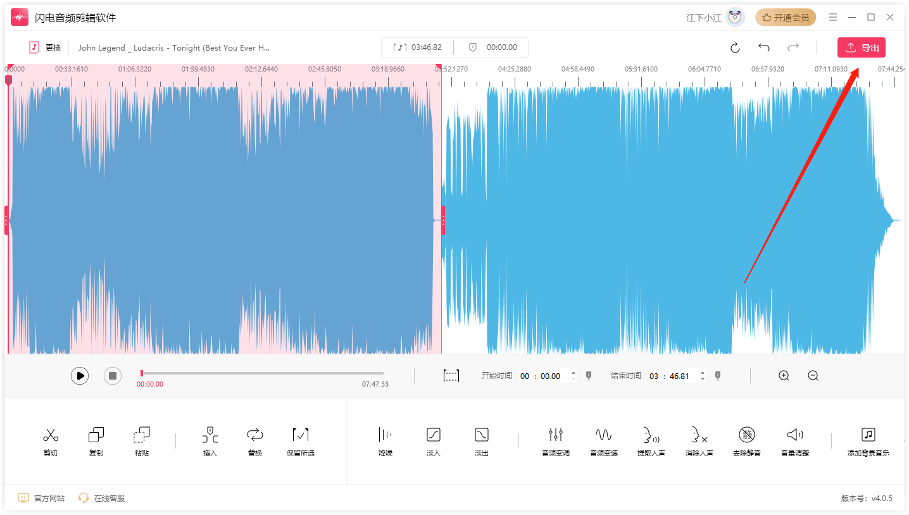Click the total duration 07:47.33 text
Image resolution: width=909 pixels, height=515 pixels.
[x=375, y=384]
